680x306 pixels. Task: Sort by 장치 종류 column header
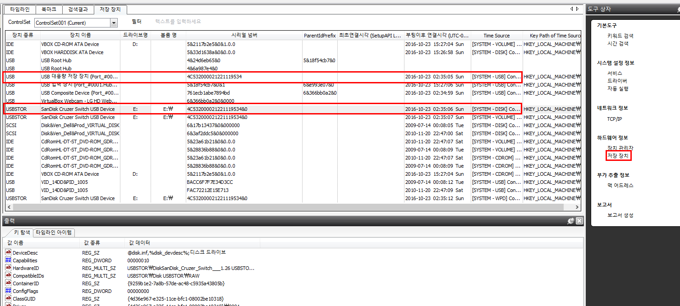(x=23, y=36)
